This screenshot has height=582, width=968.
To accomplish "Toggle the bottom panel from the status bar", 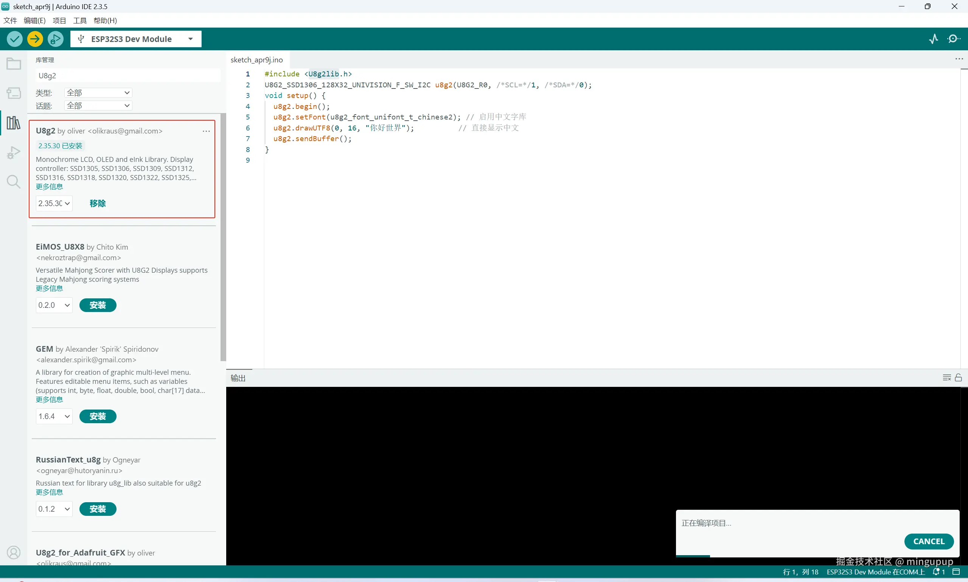I will coord(956,572).
